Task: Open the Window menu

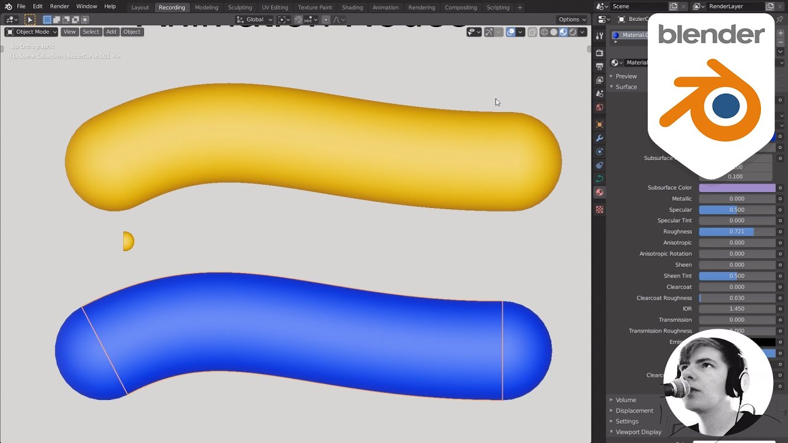Action: pyautogui.click(x=86, y=6)
